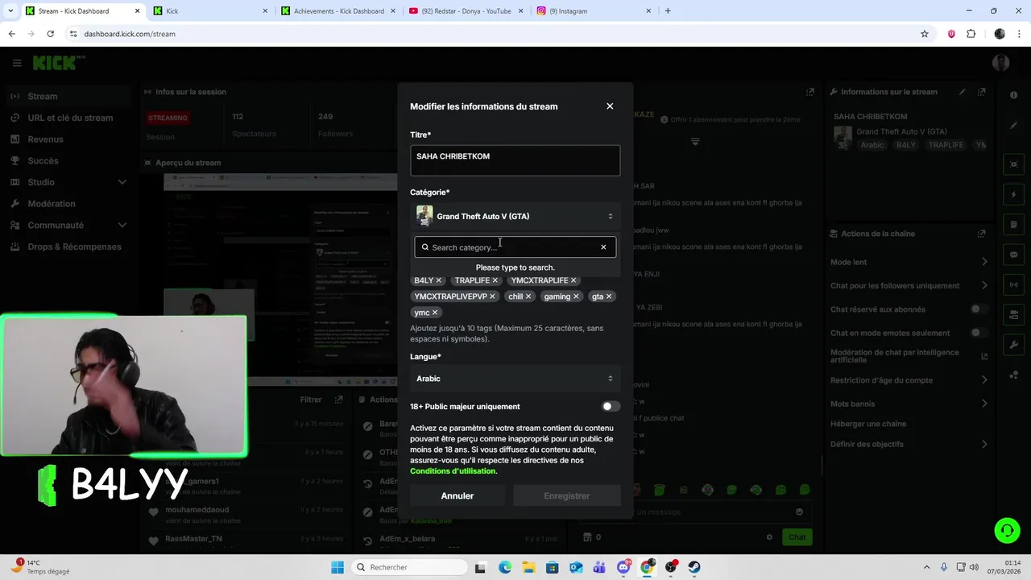Bookmark this page with the star icon
This screenshot has height=580, width=1031.
[x=925, y=34]
